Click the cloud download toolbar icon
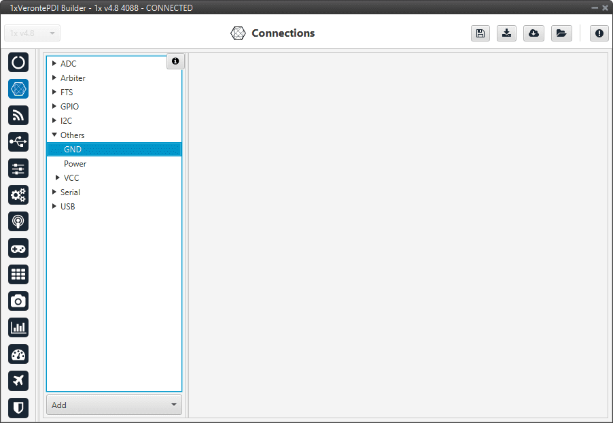 533,33
